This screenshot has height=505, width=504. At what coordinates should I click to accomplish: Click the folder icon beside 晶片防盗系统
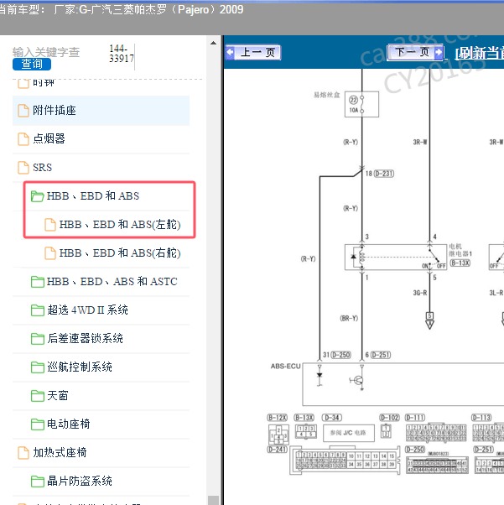click(38, 482)
